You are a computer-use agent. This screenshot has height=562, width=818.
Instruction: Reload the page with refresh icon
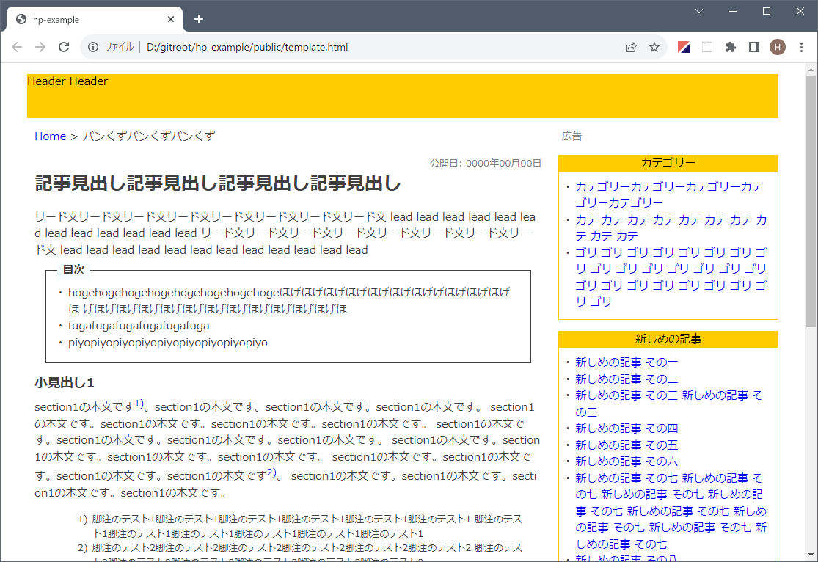(x=64, y=47)
